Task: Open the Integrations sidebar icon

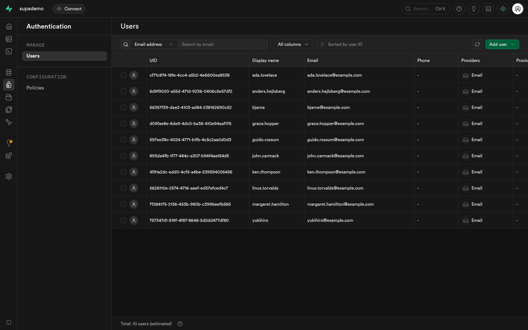Action: [x=9, y=155]
